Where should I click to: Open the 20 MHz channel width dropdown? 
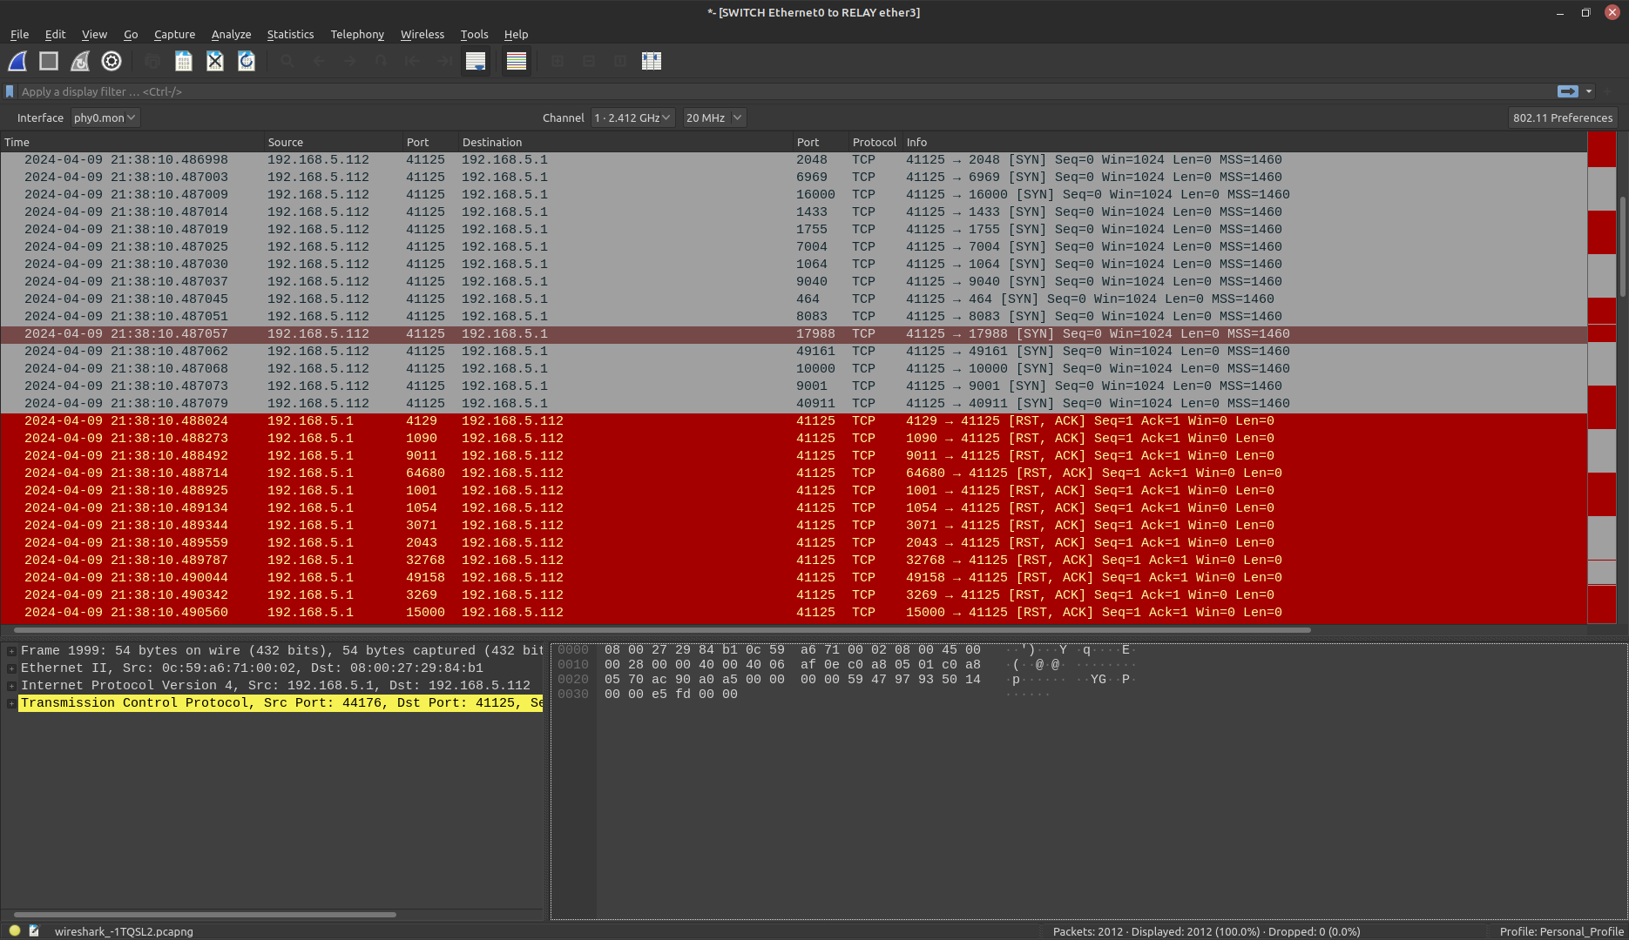713,117
